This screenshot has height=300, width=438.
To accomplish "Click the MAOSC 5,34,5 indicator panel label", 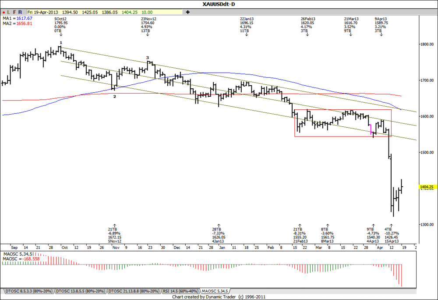I will pyautogui.click(x=18, y=254).
